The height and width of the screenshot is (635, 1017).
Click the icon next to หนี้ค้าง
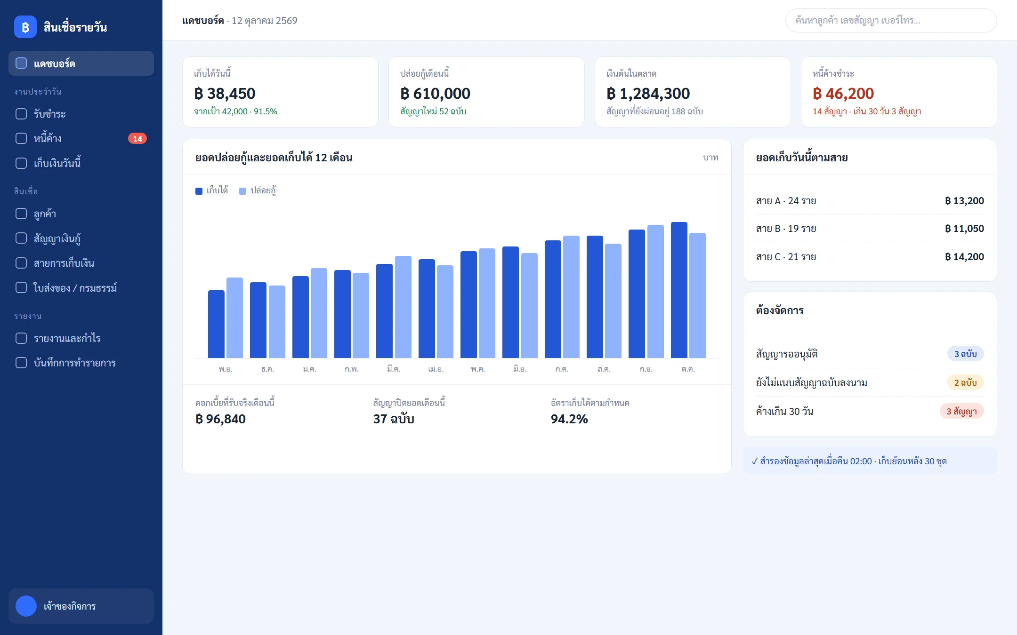coord(21,138)
